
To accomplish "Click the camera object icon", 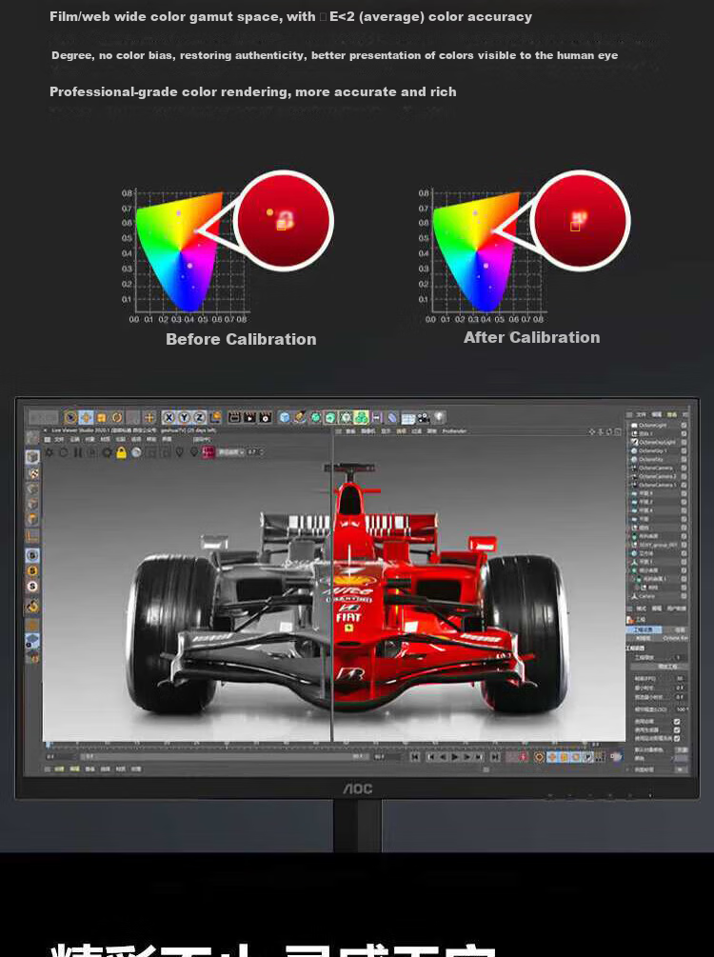I will pos(424,417).
